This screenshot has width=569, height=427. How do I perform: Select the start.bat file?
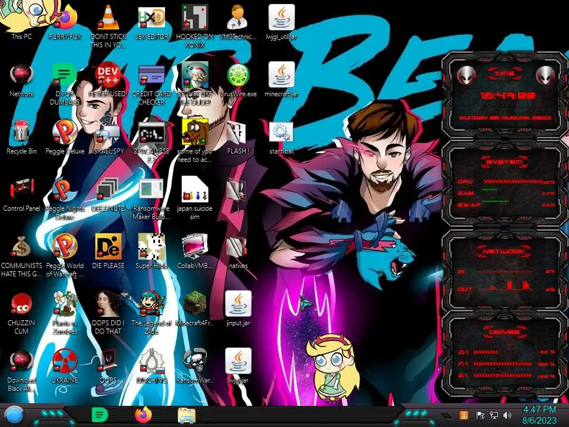point(281,132)
